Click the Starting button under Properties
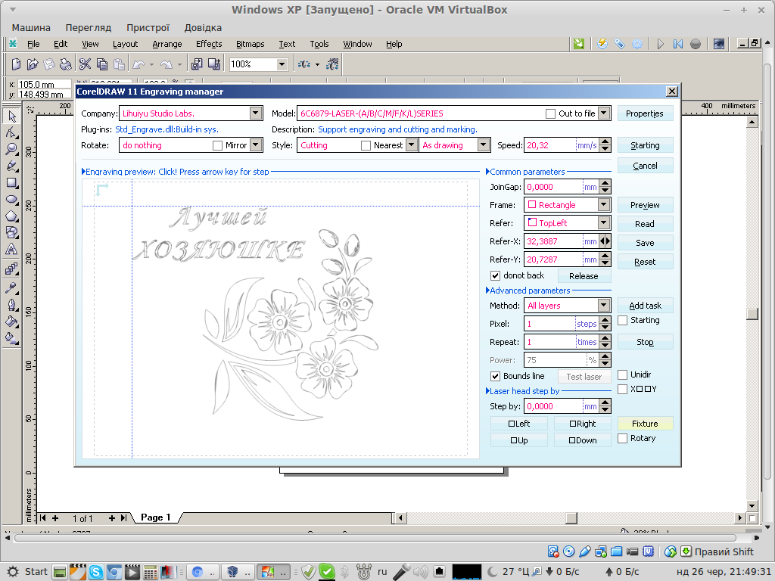Image resolution: width=775 pixels, height=581 pixels. point(645,145)
